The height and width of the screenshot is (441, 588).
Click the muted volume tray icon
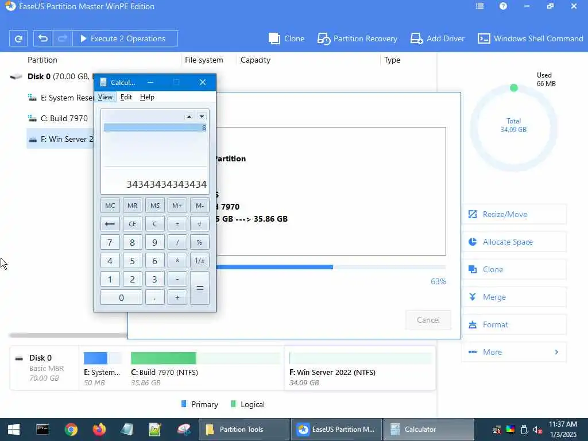(x=537, y=430)
